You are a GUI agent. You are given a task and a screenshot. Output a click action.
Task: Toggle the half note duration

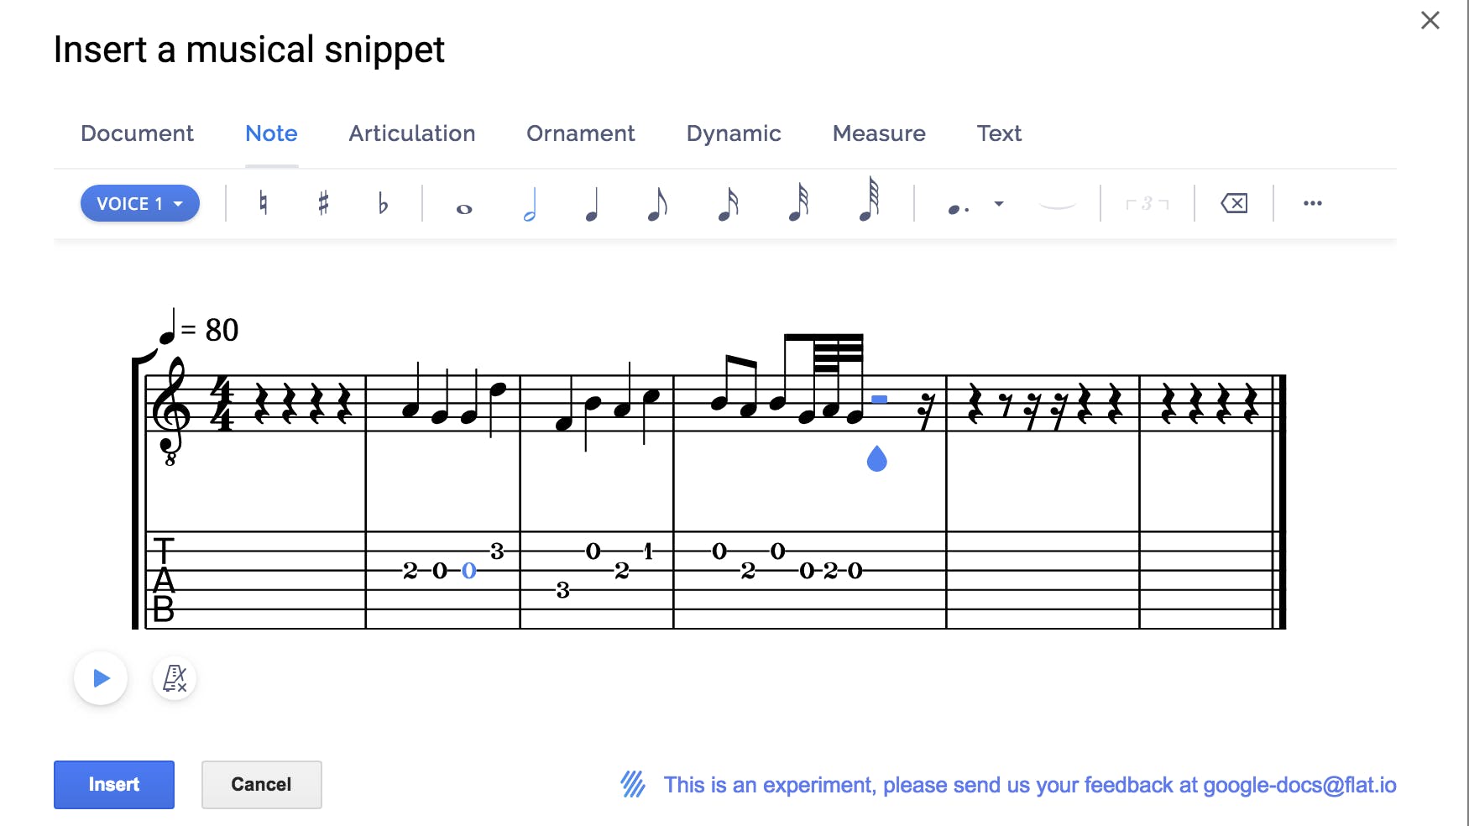pyautogui.click(x=530, y=204)
